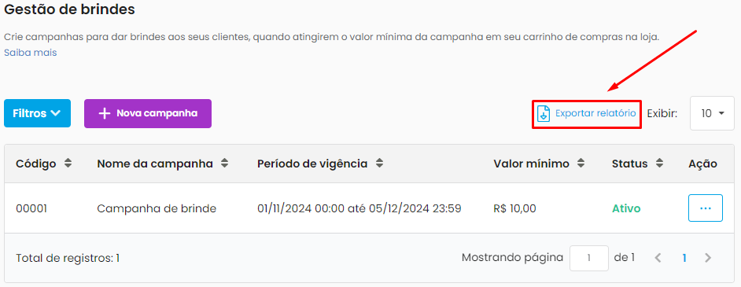Image resolution: width=741 pixels, height=287 pixels.
Task: Click the Campanha de brinde row name
Action: click(157, 208)
